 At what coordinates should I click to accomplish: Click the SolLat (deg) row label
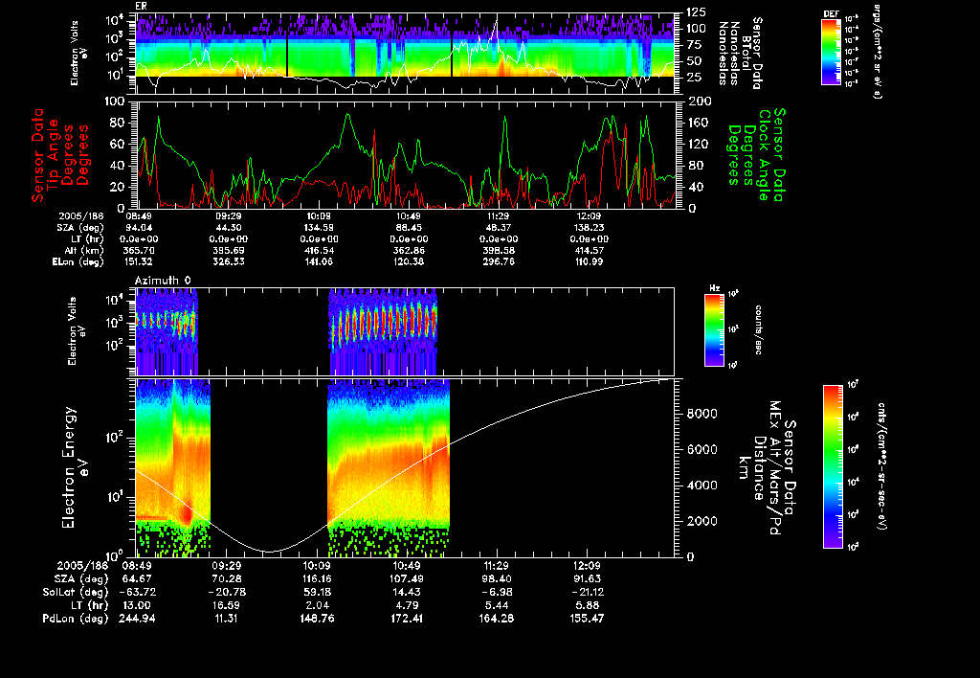pos(76,592)
